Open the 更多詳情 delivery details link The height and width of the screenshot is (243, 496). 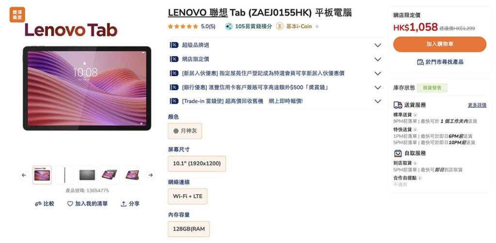pyautogui.click(x=477, y=105)
